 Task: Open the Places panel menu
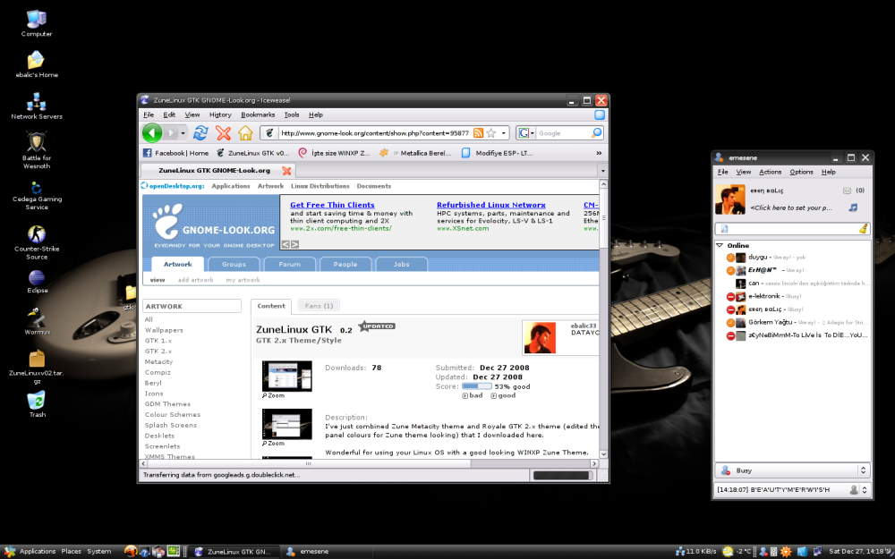72,552
